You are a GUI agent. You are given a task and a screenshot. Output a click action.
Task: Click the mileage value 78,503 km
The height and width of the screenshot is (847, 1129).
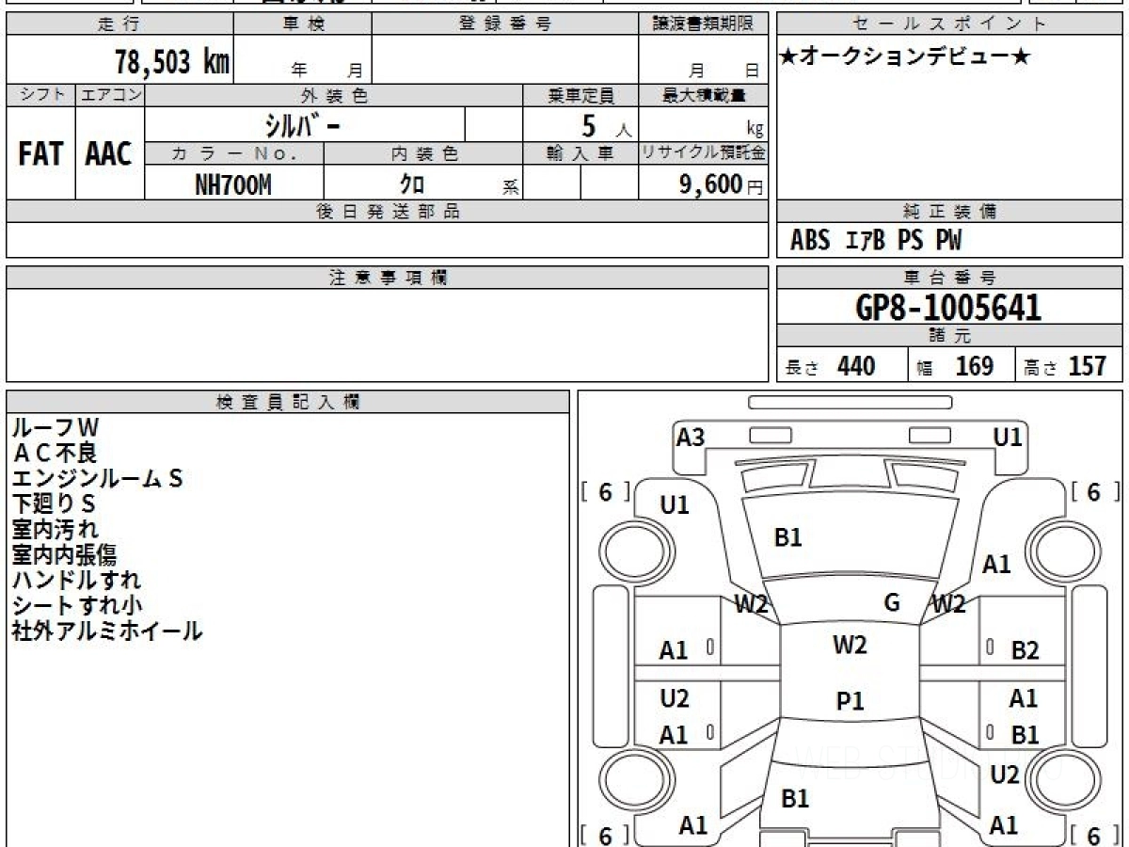pyautogui.click(x=172, y=62)
